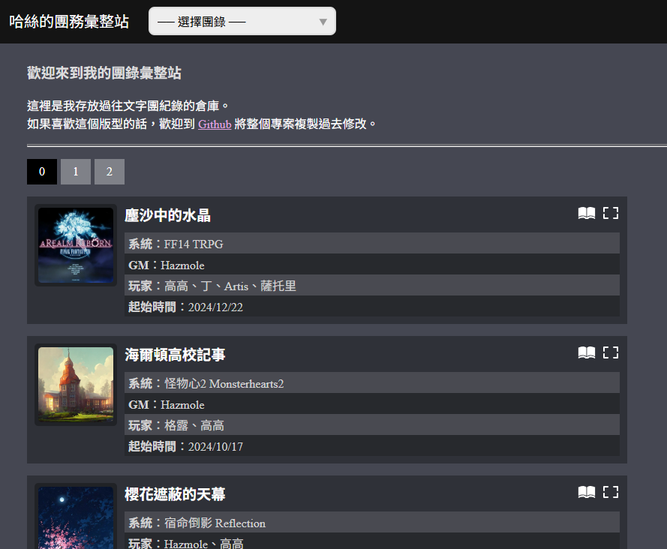Click the dropdown arrow in the header
This screenshot has height=549, width=667.
(323, 22)
